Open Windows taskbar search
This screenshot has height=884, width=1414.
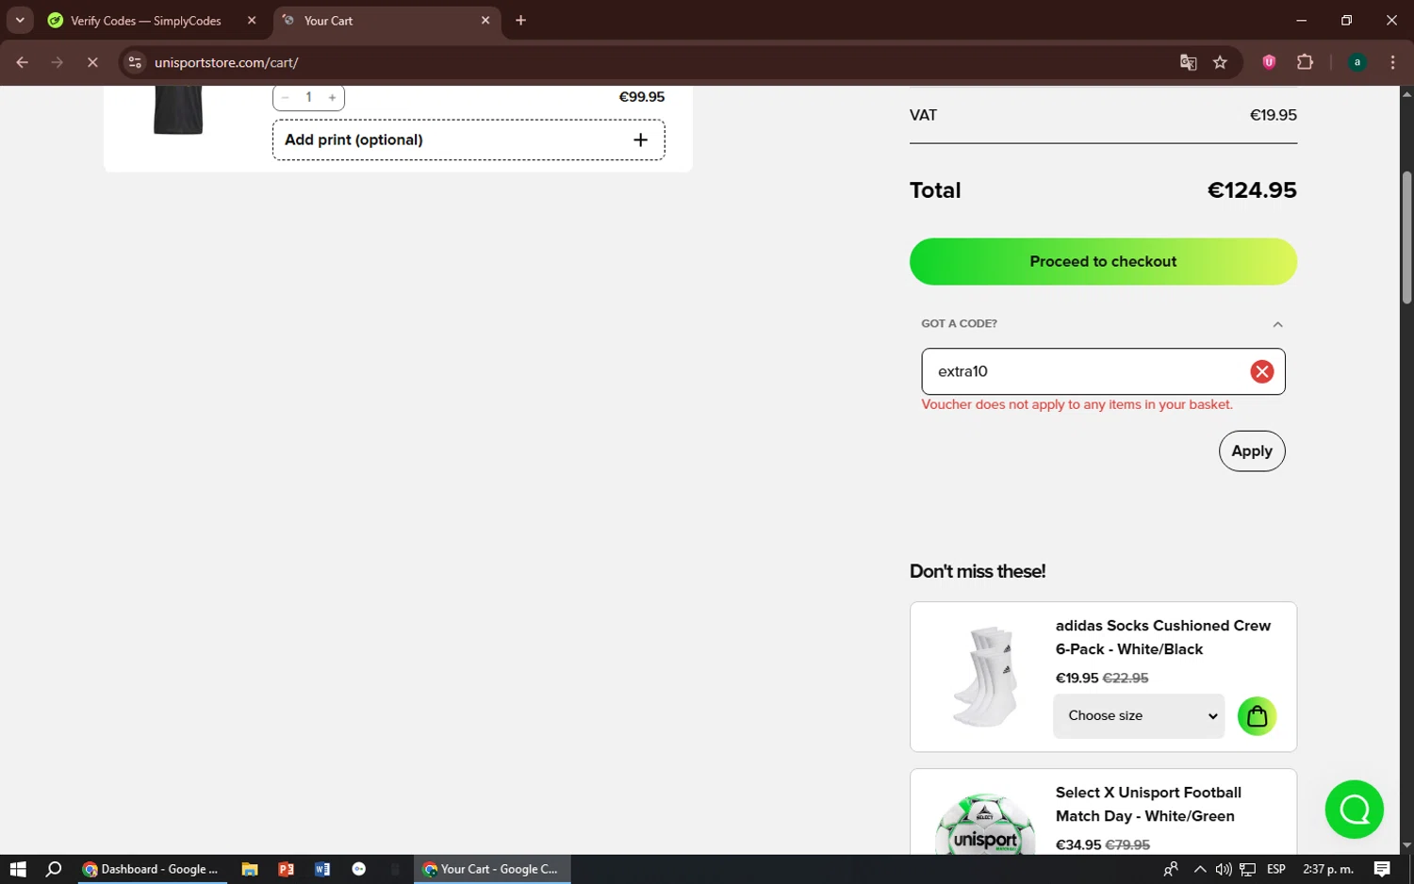coord(54,869)
